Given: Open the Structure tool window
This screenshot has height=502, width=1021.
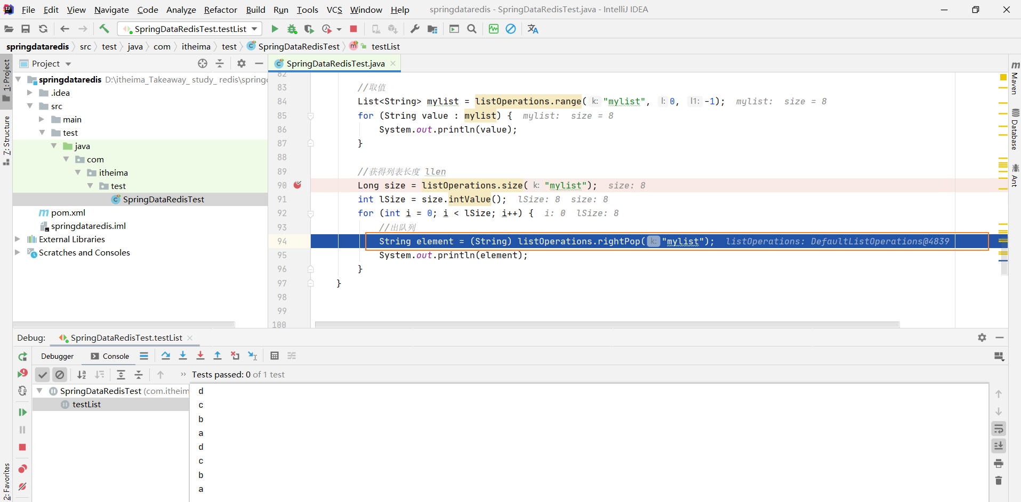Looking at the screenshot, I should pyautogui.click(x=6, y=141).
